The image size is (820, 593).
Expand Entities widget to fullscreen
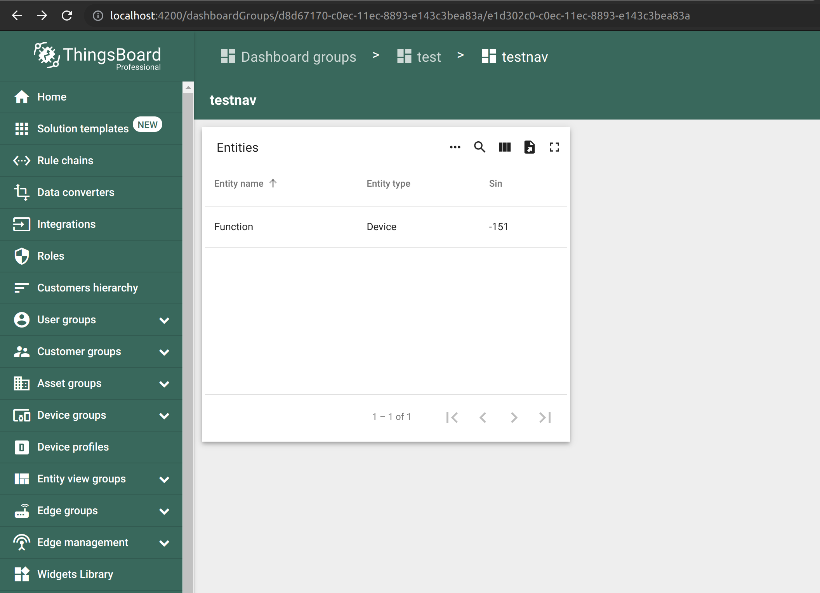click(554, 147)
